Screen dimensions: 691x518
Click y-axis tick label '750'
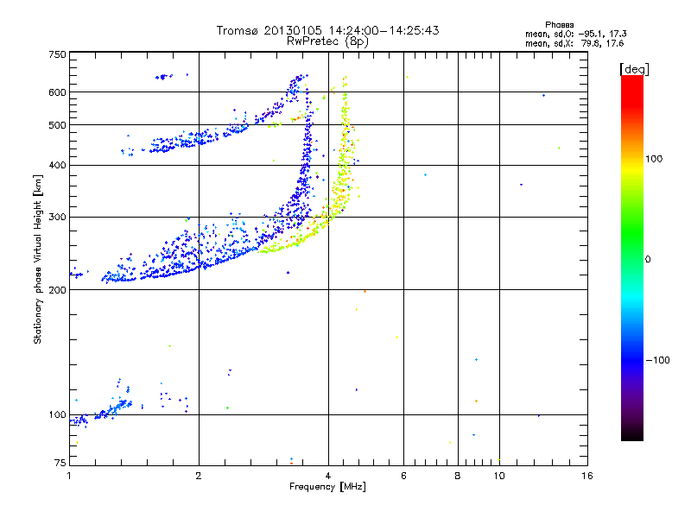(58, 54)
